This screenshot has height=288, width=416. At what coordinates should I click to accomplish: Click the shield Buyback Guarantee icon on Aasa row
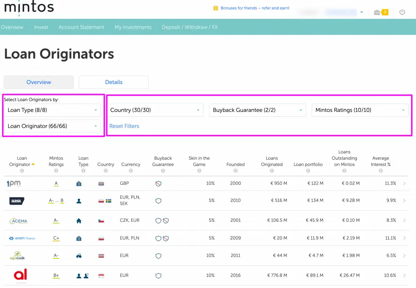158,200
